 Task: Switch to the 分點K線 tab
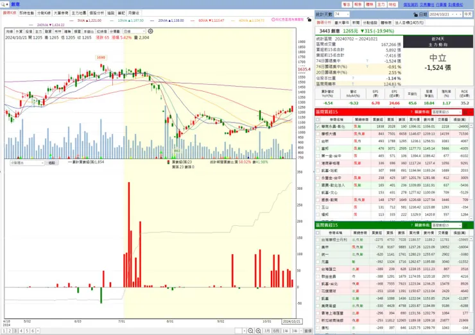[x=44, y=13]
